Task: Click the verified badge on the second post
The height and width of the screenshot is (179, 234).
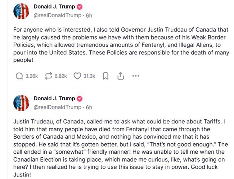Action: pyautogui.click(x=80, y=99)
